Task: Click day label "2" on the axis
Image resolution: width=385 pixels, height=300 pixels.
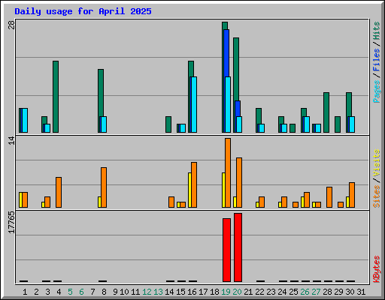Action: point(36,292)
